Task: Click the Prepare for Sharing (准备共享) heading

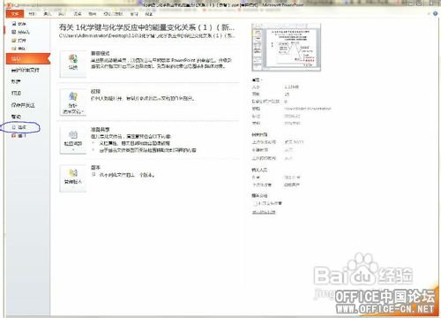Action: (100, 129)
